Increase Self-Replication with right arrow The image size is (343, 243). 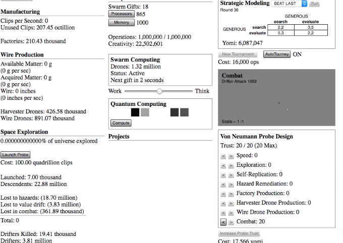click(x=231, y=174)
